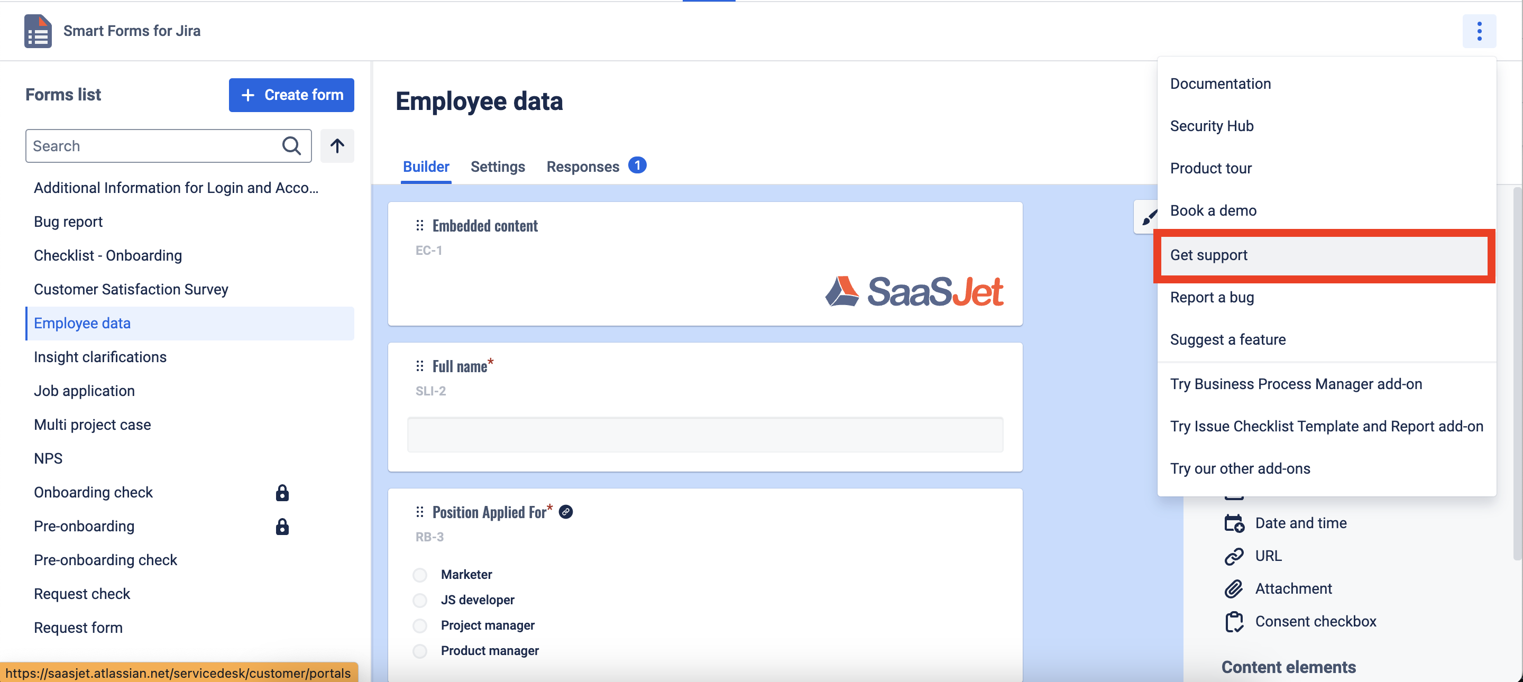Click the lock icon beside Onboarding check
Viewport: 1523px width, 682px height.
pyautogui.click(x=282, y=492)
